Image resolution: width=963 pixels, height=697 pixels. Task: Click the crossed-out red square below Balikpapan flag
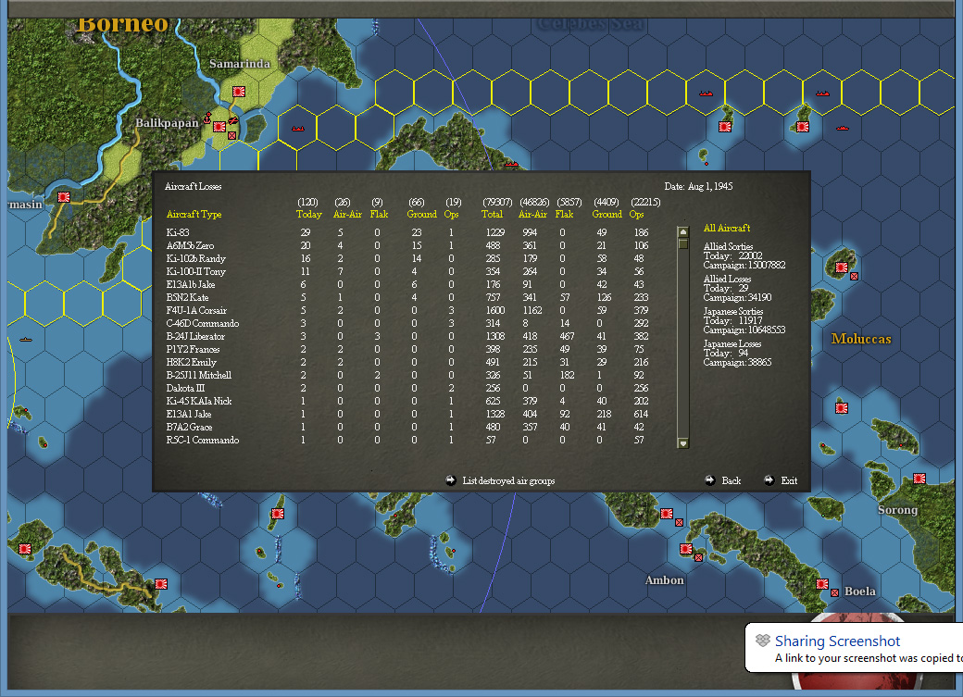click(231, 136)
